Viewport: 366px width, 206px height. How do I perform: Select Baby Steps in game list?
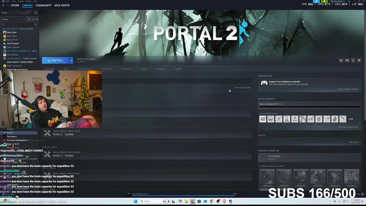point(12,32)
